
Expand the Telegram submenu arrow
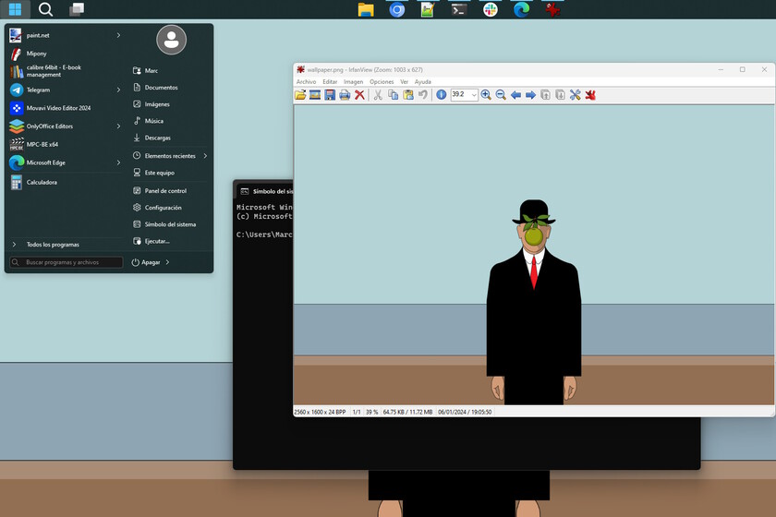tap(118, 90)
